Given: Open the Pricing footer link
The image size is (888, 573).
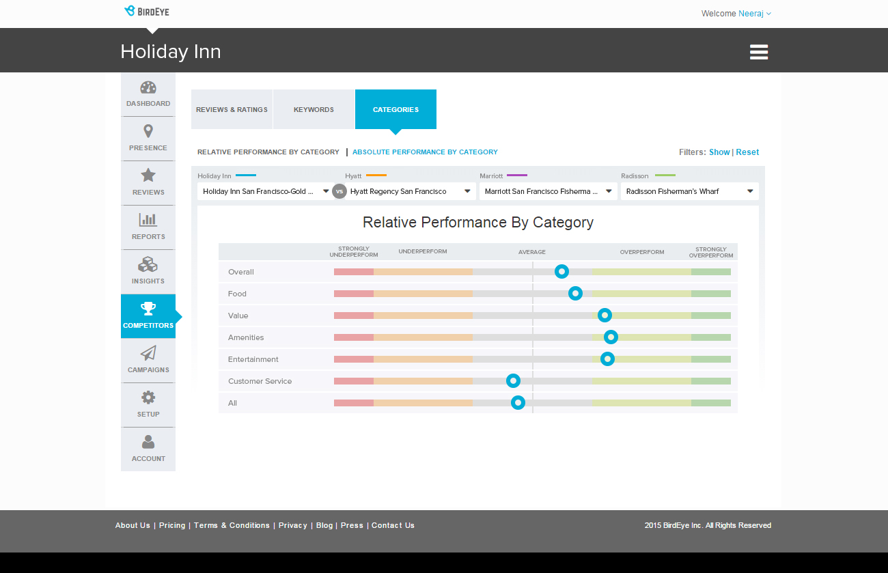Looking at the screenshot, I should pyautogui.click(x=172, y=525).
